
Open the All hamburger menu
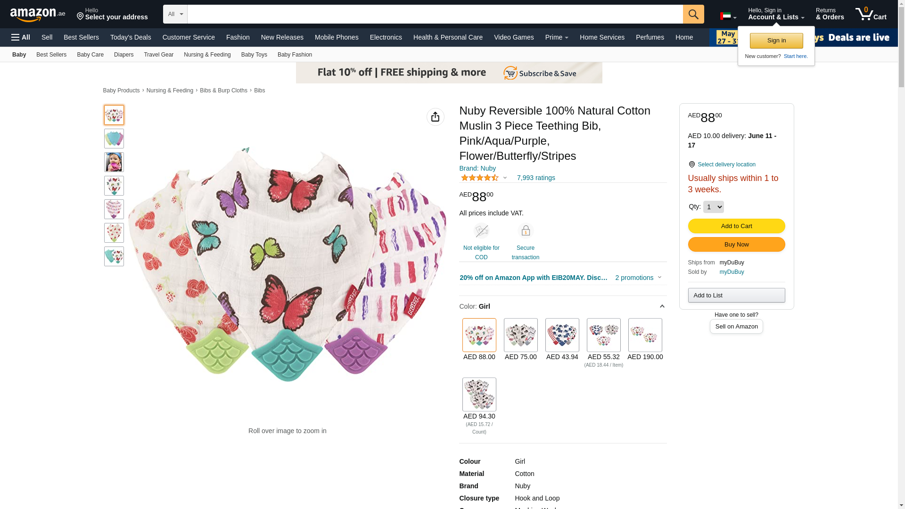coord(21,37)
